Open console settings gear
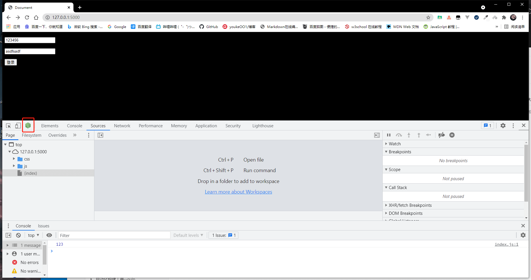531x280 pixels. (x=523, y=235)
